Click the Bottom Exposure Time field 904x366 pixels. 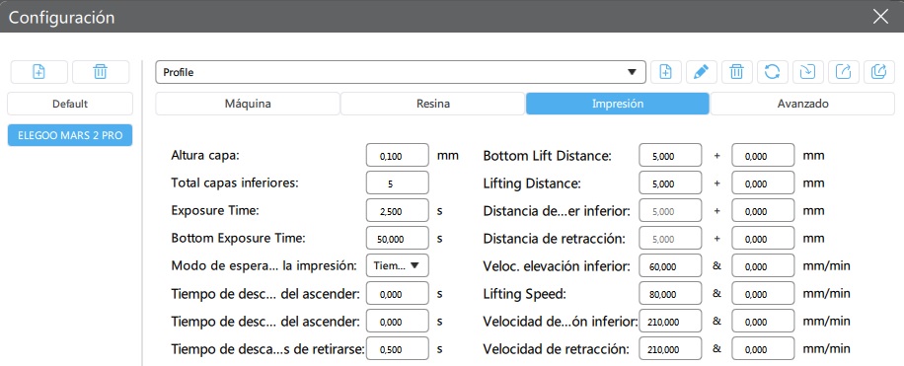[x=398, y=238]
